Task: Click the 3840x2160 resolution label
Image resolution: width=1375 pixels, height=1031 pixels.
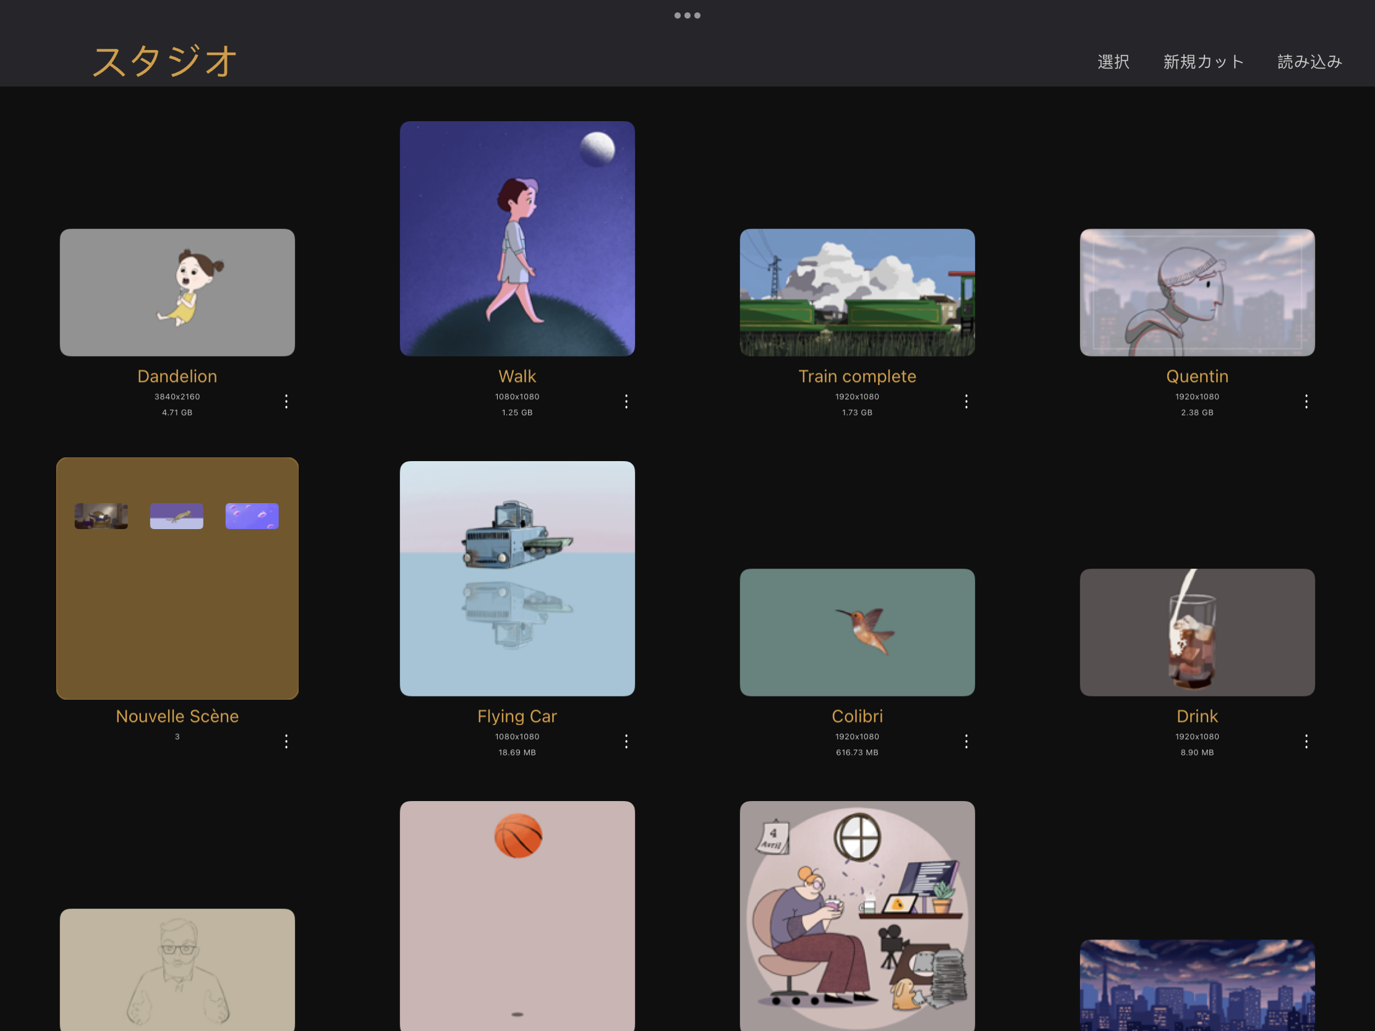Action: [177, 396]
